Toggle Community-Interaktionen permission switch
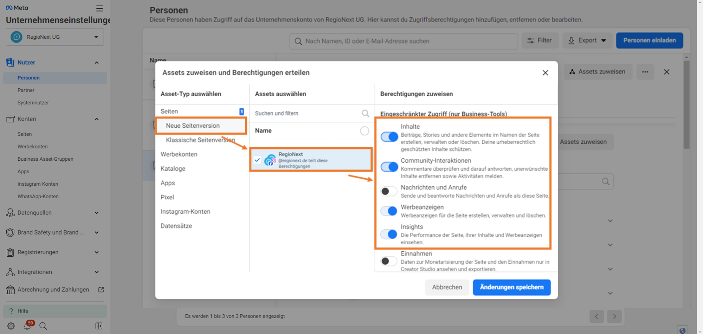703x334 pixels. 389,167
